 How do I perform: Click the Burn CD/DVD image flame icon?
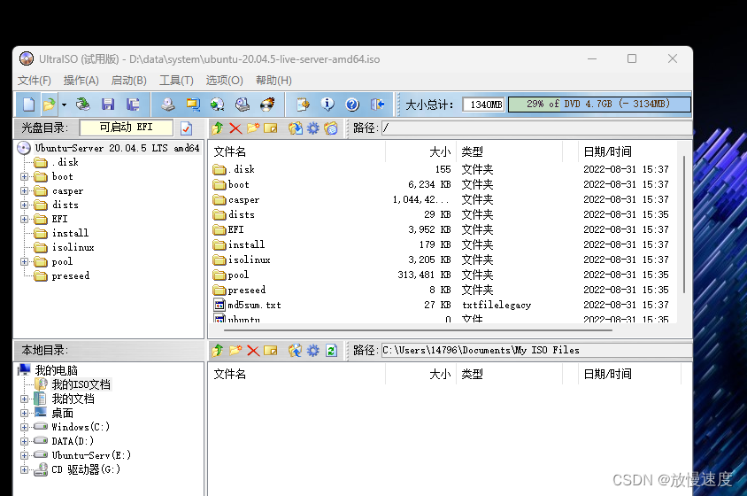[267, 104]
